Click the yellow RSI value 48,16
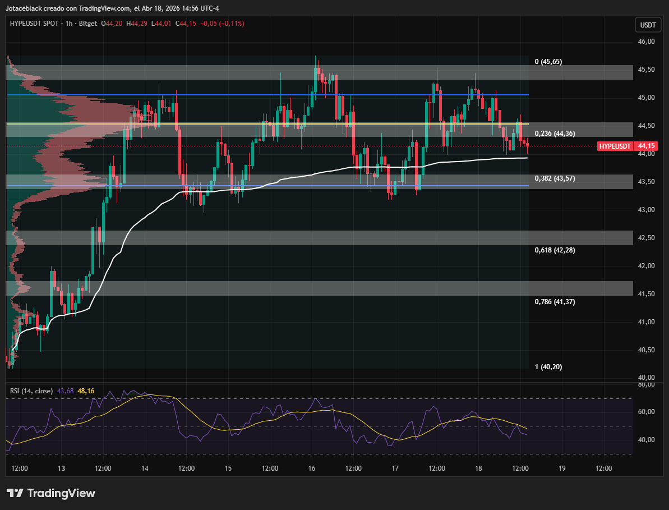The width and height of the screenshot is (669, 510). pos(86,391)
